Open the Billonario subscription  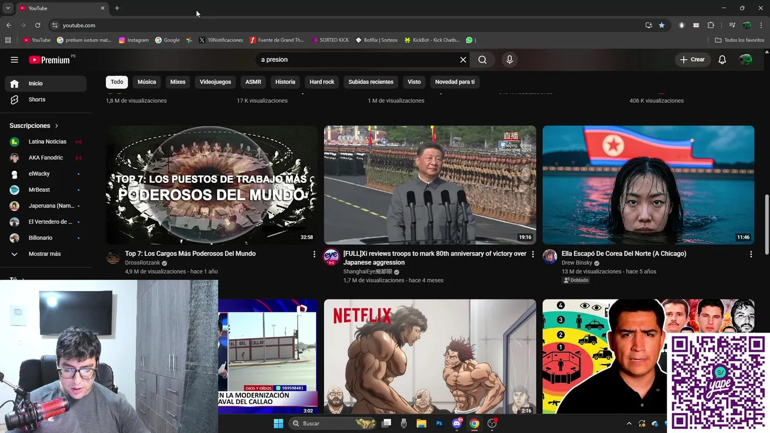[x=47, y=238]
